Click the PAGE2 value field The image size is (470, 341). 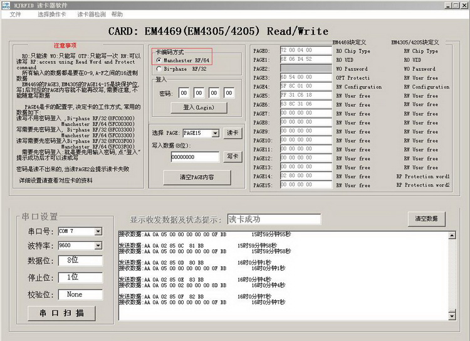(x=306, y=68)
